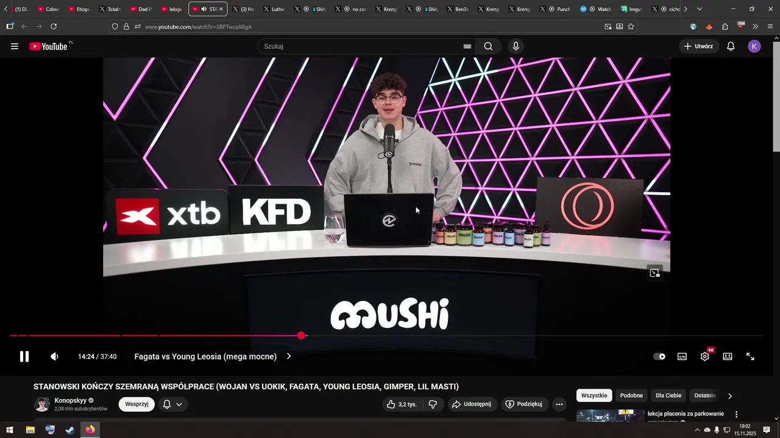This screenshot has height=438, width=780.
Task: Switch to theater mode in the player
Action: pos(728,356)
